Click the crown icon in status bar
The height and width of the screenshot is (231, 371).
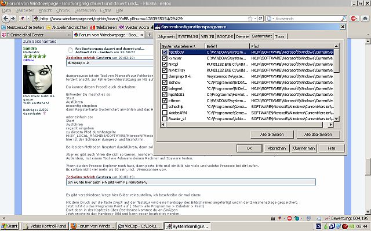(x=272, y=218)
